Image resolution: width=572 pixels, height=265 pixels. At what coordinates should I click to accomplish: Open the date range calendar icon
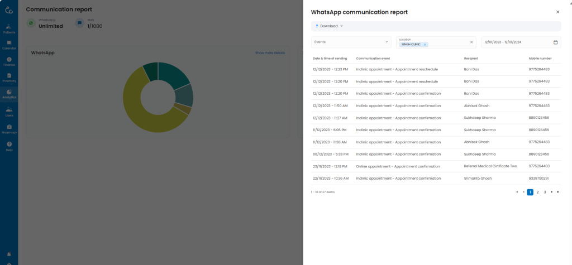coord(555,42)
